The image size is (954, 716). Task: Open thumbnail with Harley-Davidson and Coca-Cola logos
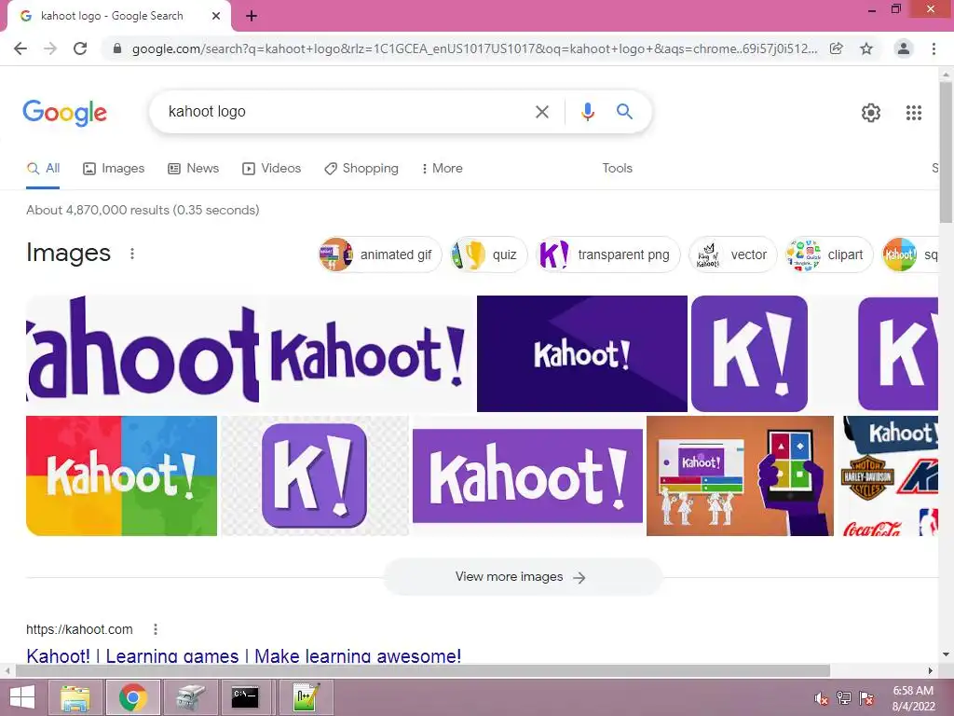tap(889, 475)
